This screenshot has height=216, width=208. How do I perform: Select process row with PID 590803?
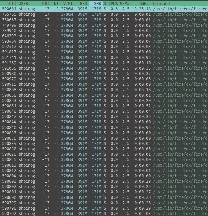click(104, 181)
